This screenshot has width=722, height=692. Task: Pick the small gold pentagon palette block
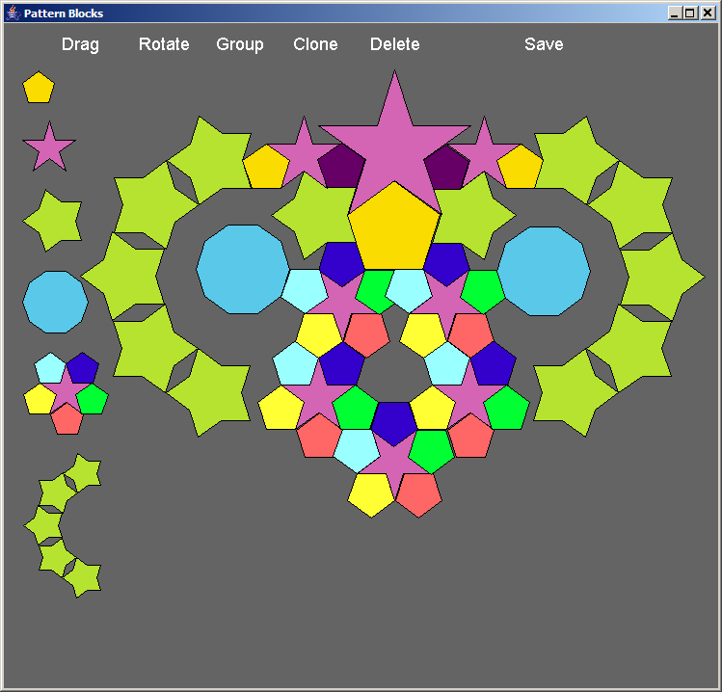coord(39,88)
